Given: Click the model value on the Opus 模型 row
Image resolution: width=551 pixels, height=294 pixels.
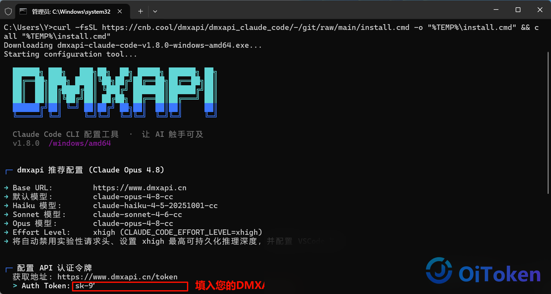Looking at the screenshot, I should [133, 223].
